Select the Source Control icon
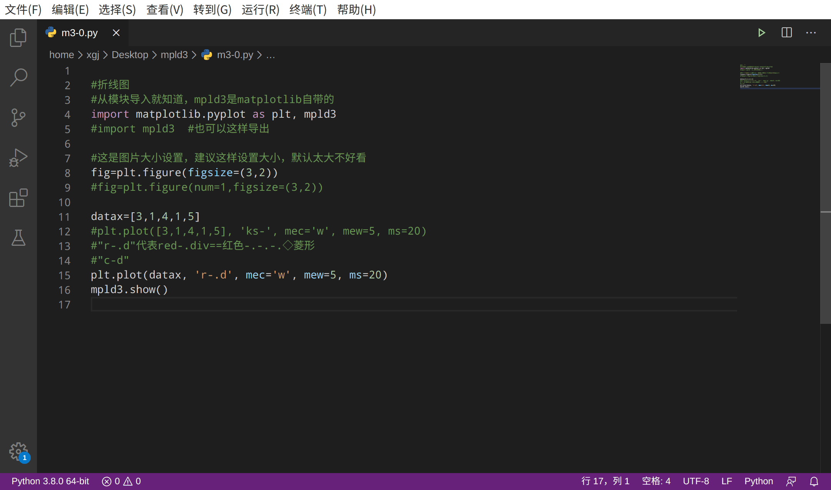The width and height of the screenshot is (831, 490). 18,118
